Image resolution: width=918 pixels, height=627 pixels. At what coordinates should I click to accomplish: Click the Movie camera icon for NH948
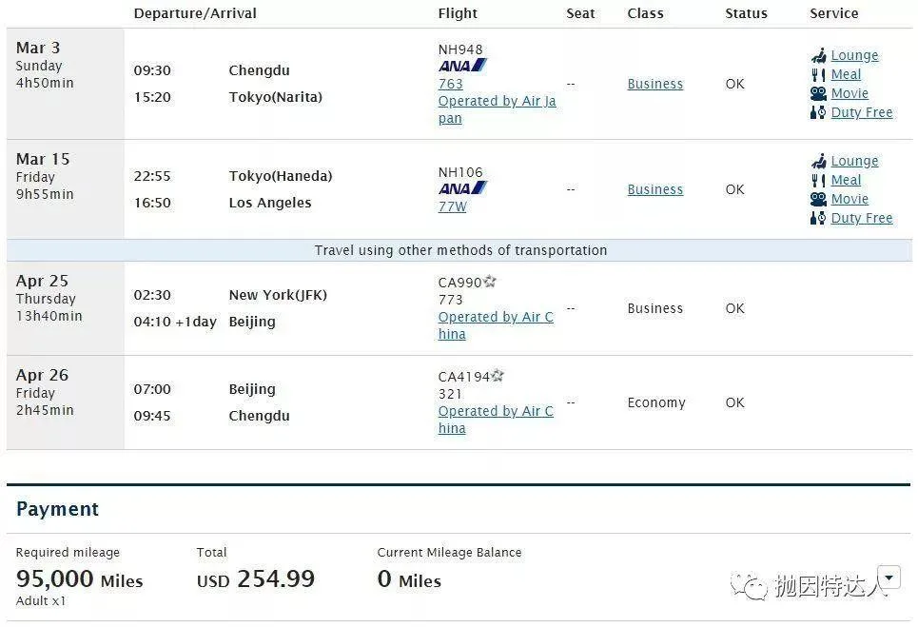click(818, 93)
